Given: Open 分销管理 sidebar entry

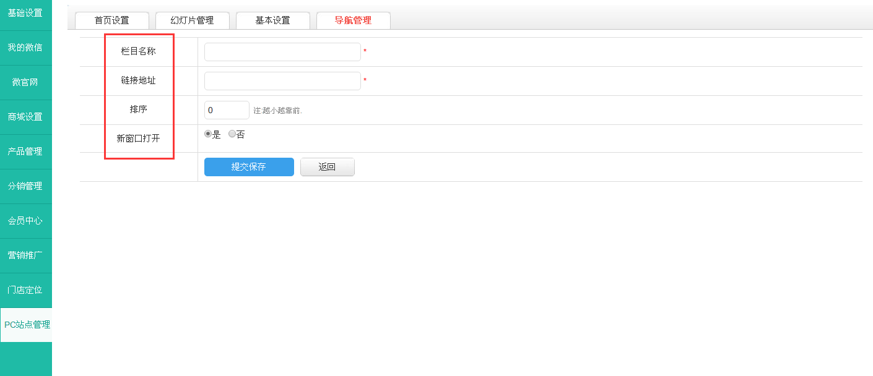Looking at the screenshot, I should coord(25,186).
